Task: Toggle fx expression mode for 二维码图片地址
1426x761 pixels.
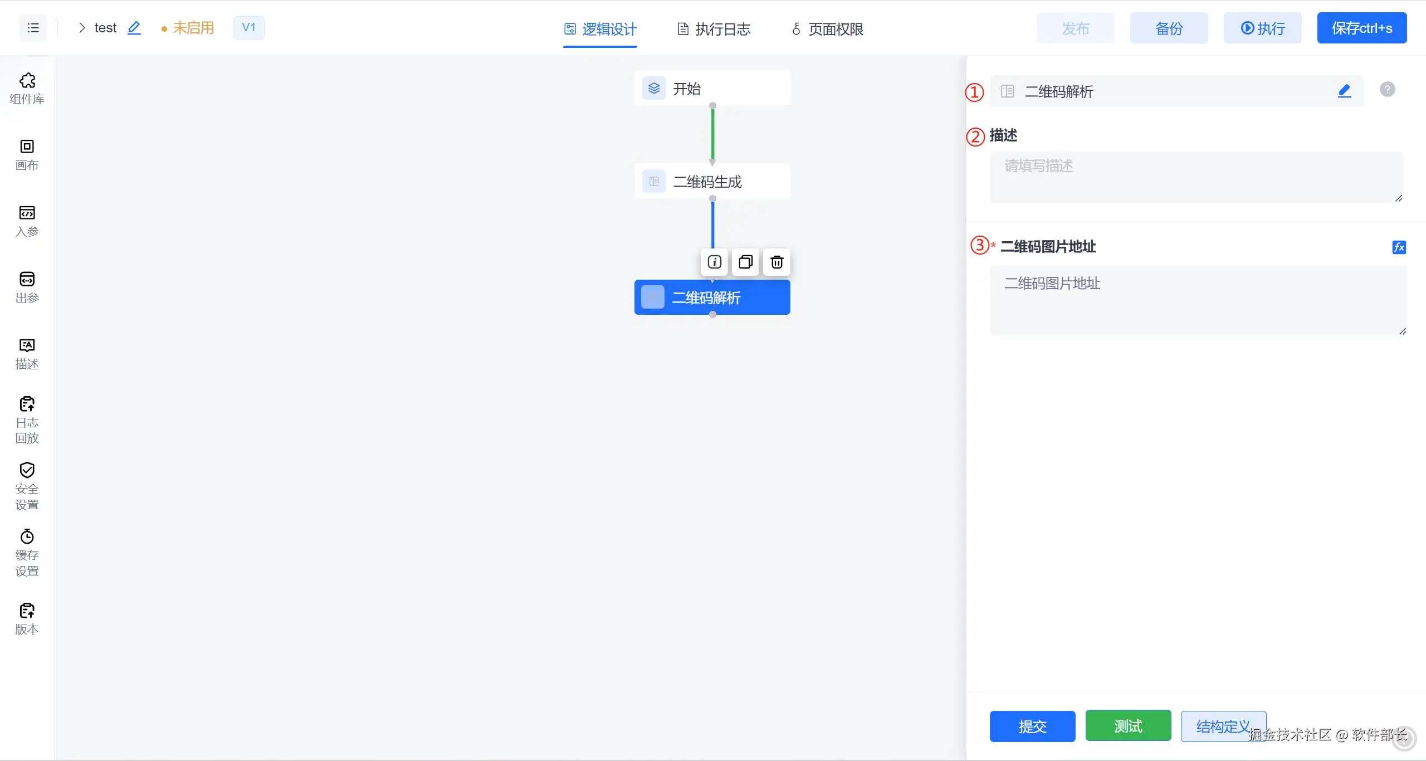Action: click(1399, 247)
